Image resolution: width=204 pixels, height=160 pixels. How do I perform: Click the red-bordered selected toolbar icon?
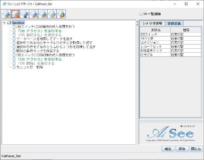click(15, 14)
